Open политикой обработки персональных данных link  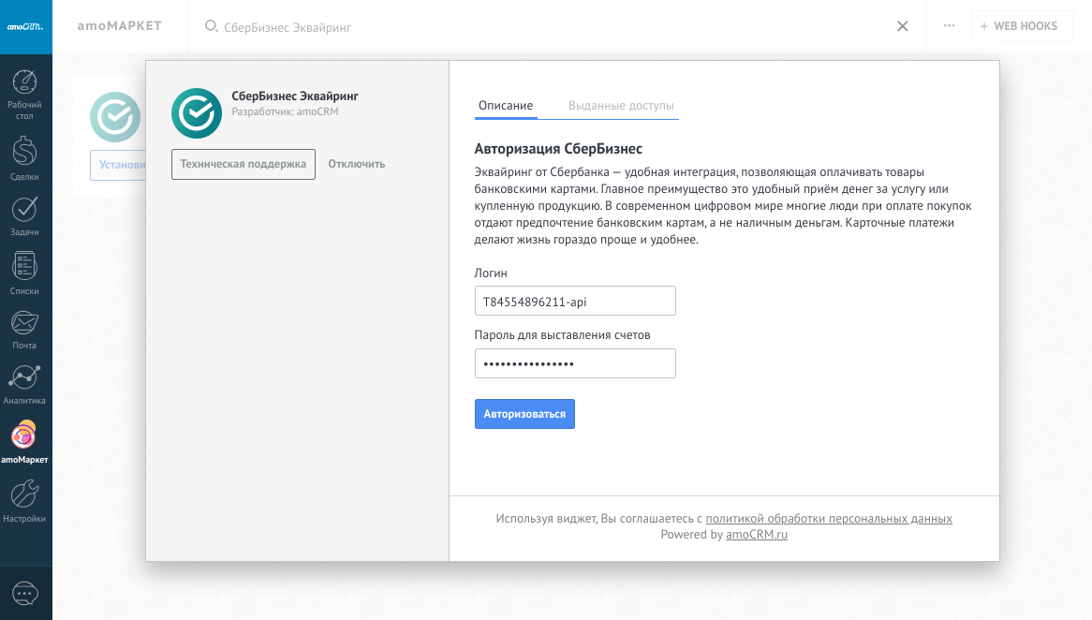[828, 519]
